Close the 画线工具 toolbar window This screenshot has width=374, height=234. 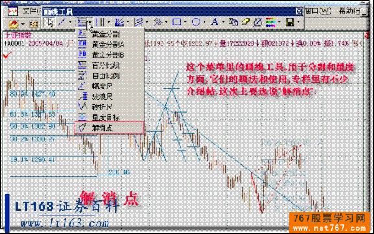[x=299, y=11]
